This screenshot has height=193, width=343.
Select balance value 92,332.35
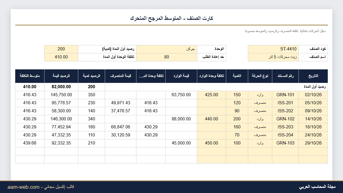point(61,143)
